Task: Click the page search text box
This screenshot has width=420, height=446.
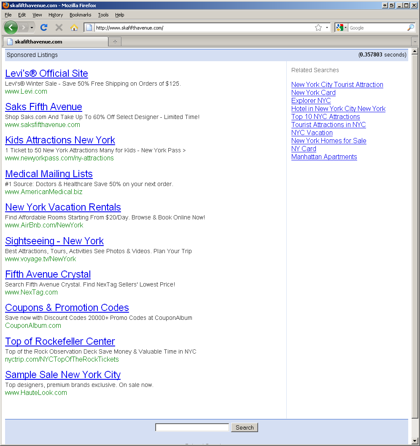Action: [x=192, y=427]
